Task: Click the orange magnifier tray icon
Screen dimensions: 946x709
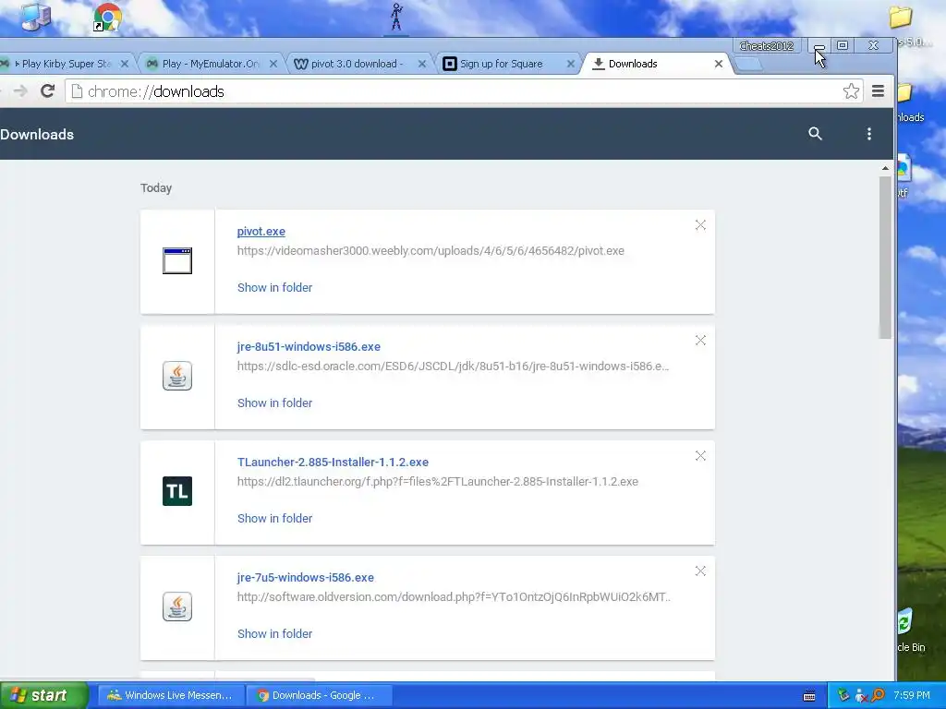Action: 878,696
